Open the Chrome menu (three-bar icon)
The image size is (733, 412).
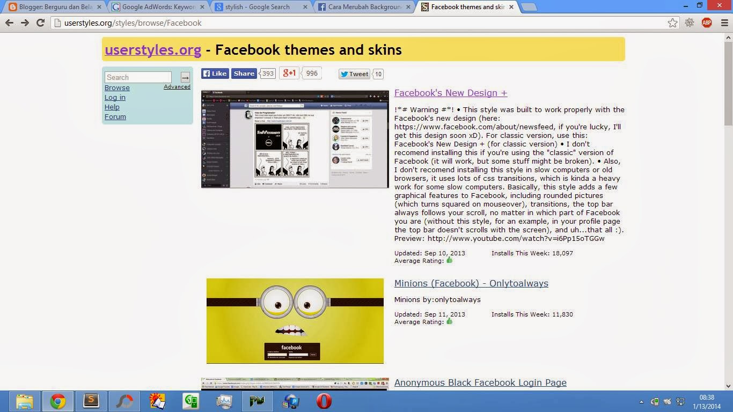click(x=723, y=23)
